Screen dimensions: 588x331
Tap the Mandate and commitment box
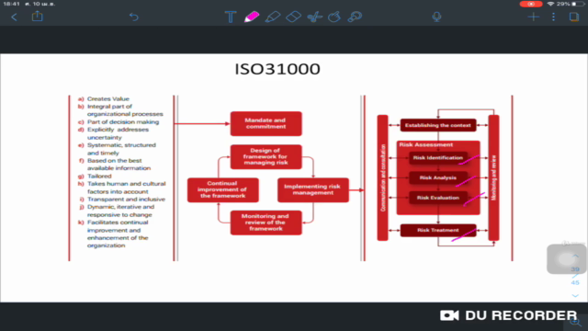tap(266, 123)
